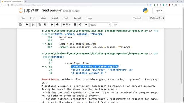Open the cell type dropdown showing Code
Viewport: 184px width, 103px height.
(x=100, y=25)
